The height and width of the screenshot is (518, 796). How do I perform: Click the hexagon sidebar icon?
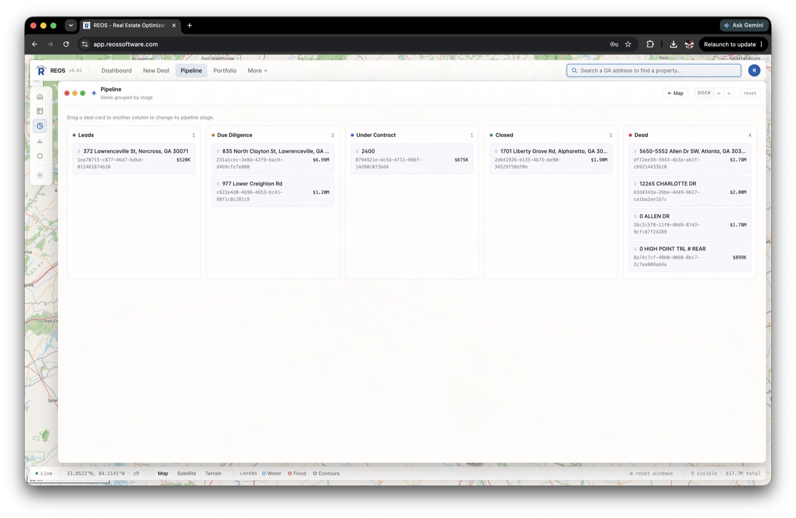click(x=40, y=156)
